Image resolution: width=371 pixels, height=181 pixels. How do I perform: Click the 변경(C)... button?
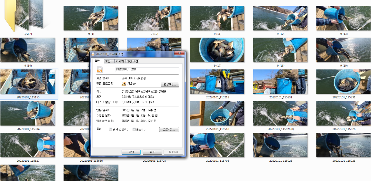[169, 84]
